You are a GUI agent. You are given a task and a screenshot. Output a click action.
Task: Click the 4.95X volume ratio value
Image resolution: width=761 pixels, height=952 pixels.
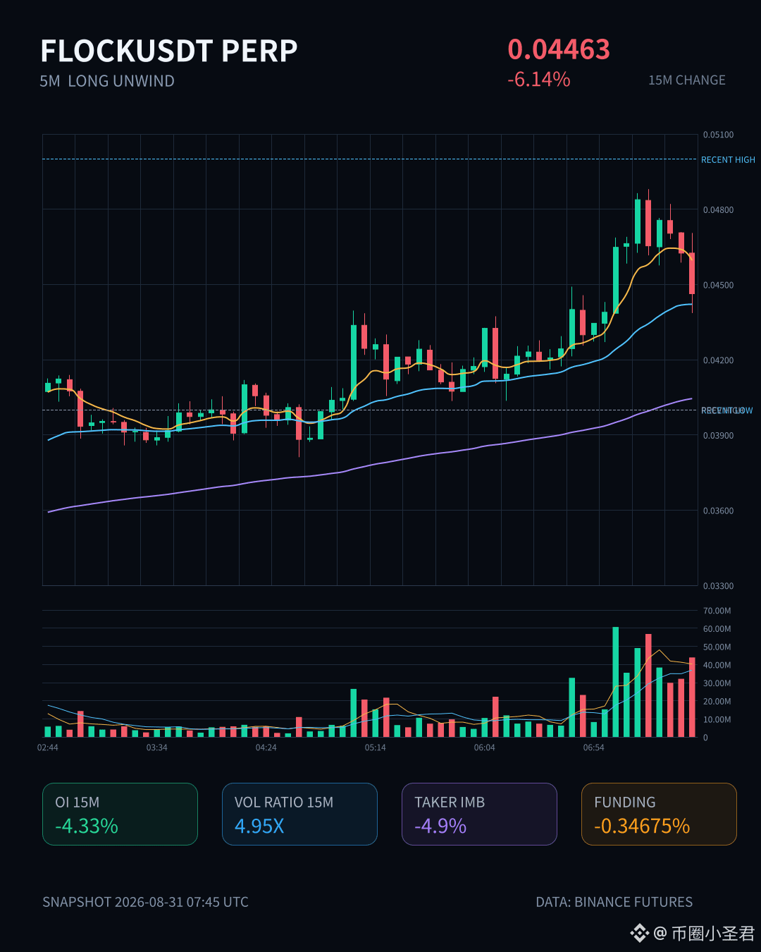259,826
